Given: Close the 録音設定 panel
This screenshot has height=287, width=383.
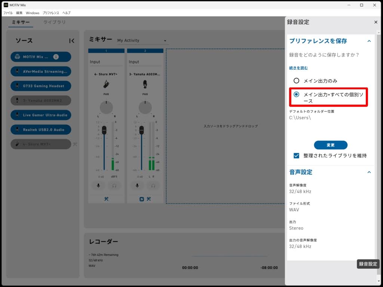Looking at the screenshot, I should click(x=376, y=22).
